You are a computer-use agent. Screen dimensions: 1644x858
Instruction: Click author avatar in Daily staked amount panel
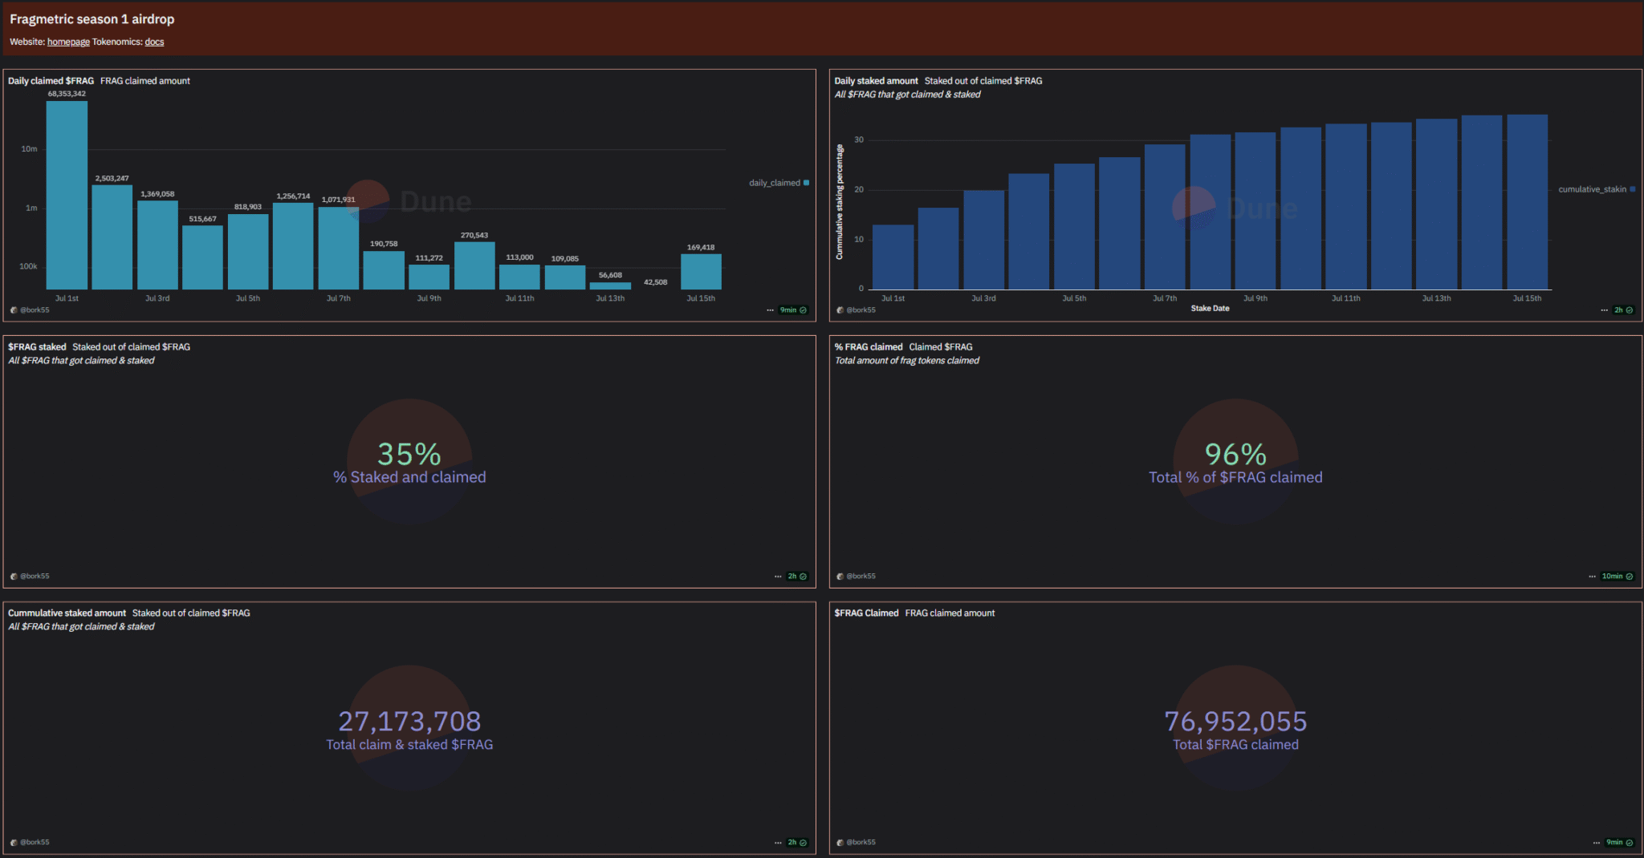(x=840, y=310)
